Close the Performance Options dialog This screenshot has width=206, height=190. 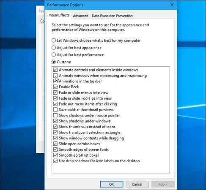[x=172, y=5]
